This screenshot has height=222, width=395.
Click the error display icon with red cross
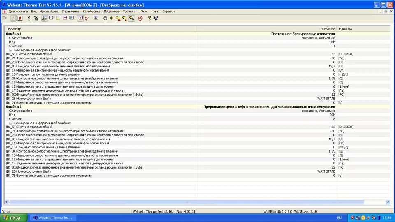pos(80,18)
